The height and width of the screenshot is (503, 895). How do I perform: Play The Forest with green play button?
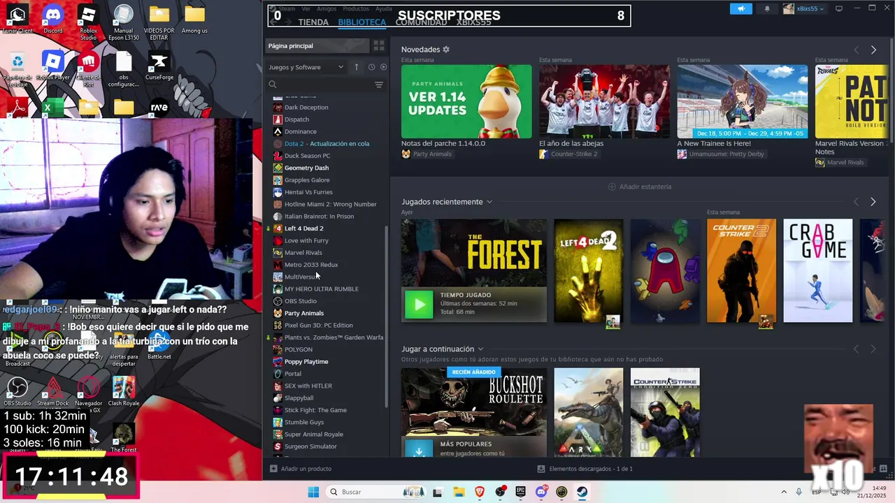[x=420, y=305]
